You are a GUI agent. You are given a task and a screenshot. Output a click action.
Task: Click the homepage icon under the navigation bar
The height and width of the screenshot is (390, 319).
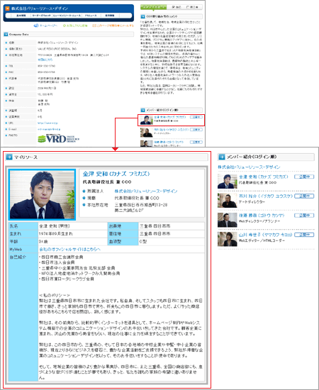tap(36, 26)
